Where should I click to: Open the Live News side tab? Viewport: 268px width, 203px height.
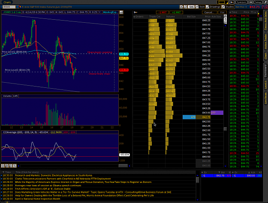point(265,98)
